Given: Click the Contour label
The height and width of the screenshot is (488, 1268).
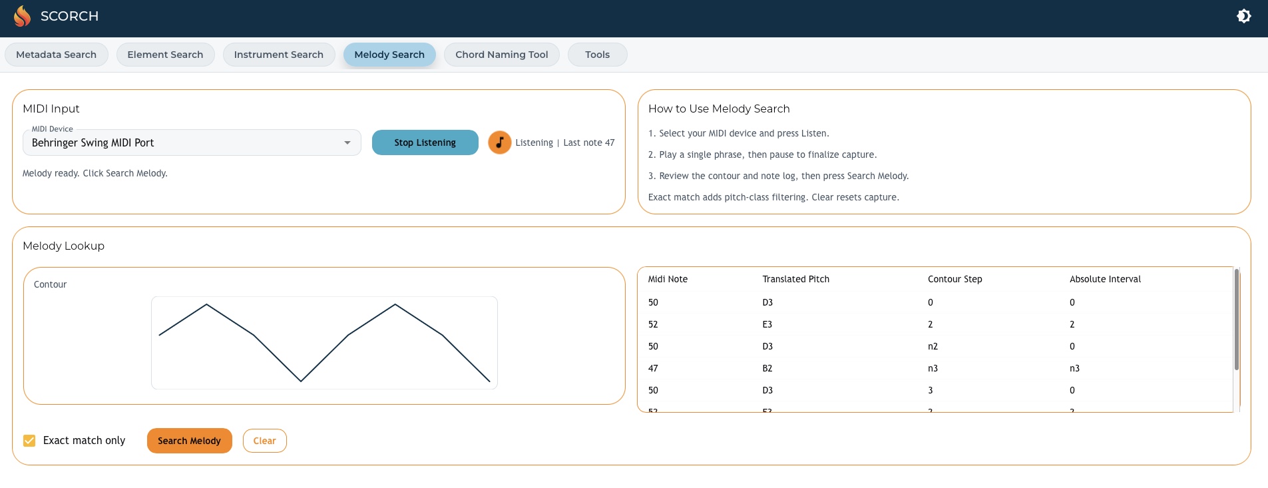Looking at the screenshot, I should pyautogui.click(x=50, y=284).
